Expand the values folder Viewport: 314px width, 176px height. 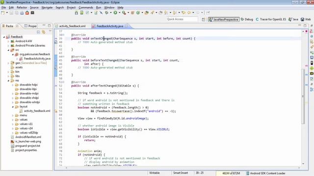coord(13,120)
